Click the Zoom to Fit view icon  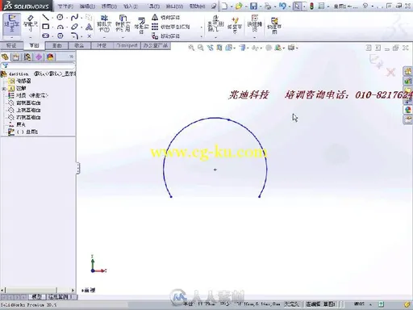pos(191,48)
